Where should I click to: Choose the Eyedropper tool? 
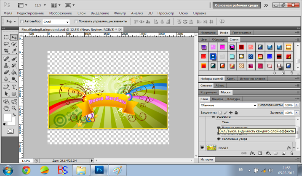click(x=14, y=51)
